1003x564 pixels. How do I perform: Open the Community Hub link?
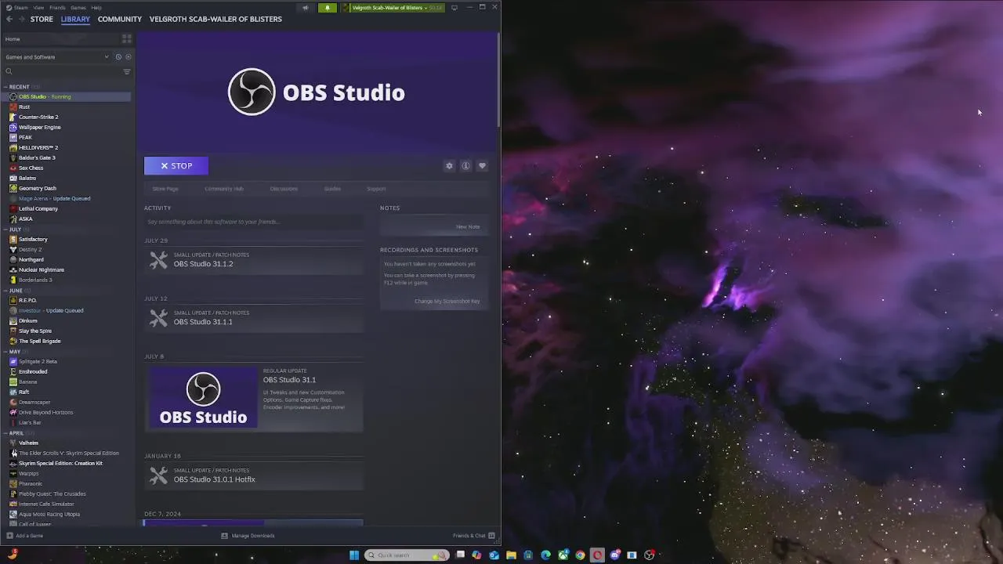[x=224, y=189]
